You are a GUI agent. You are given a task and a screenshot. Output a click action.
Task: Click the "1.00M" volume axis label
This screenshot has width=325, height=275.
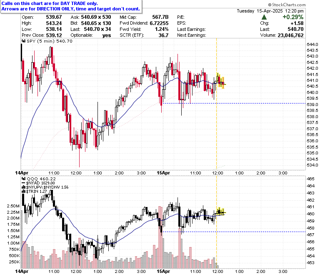(x=13, y=243)
